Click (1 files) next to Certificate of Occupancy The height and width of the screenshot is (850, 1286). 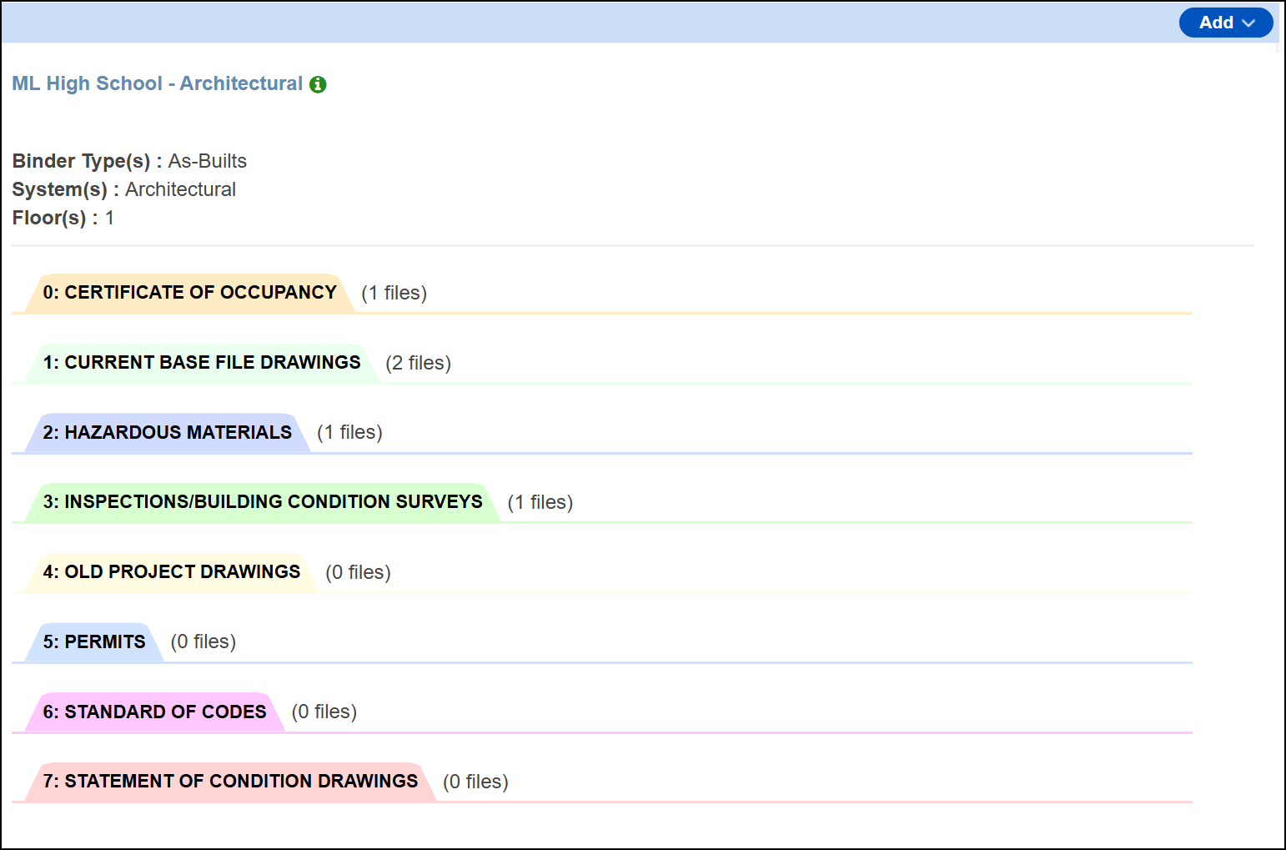(x=394, y=294)
